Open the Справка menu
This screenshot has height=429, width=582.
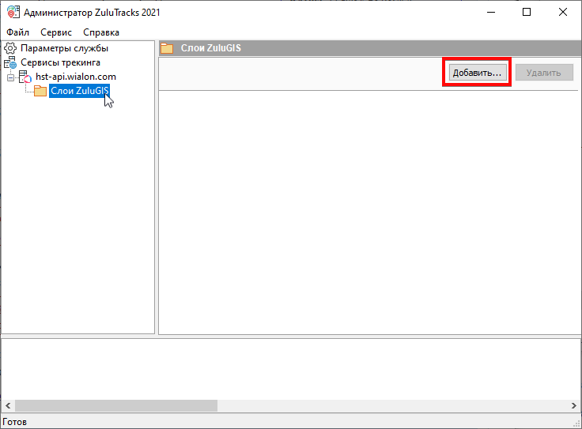tap(101, 32)
